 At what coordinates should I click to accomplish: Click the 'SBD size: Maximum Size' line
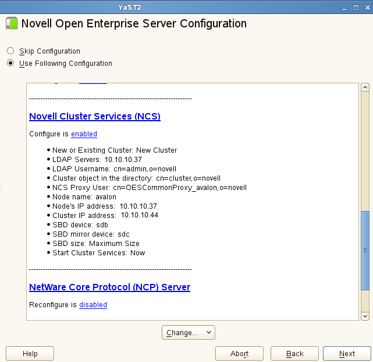coord(96,243)
